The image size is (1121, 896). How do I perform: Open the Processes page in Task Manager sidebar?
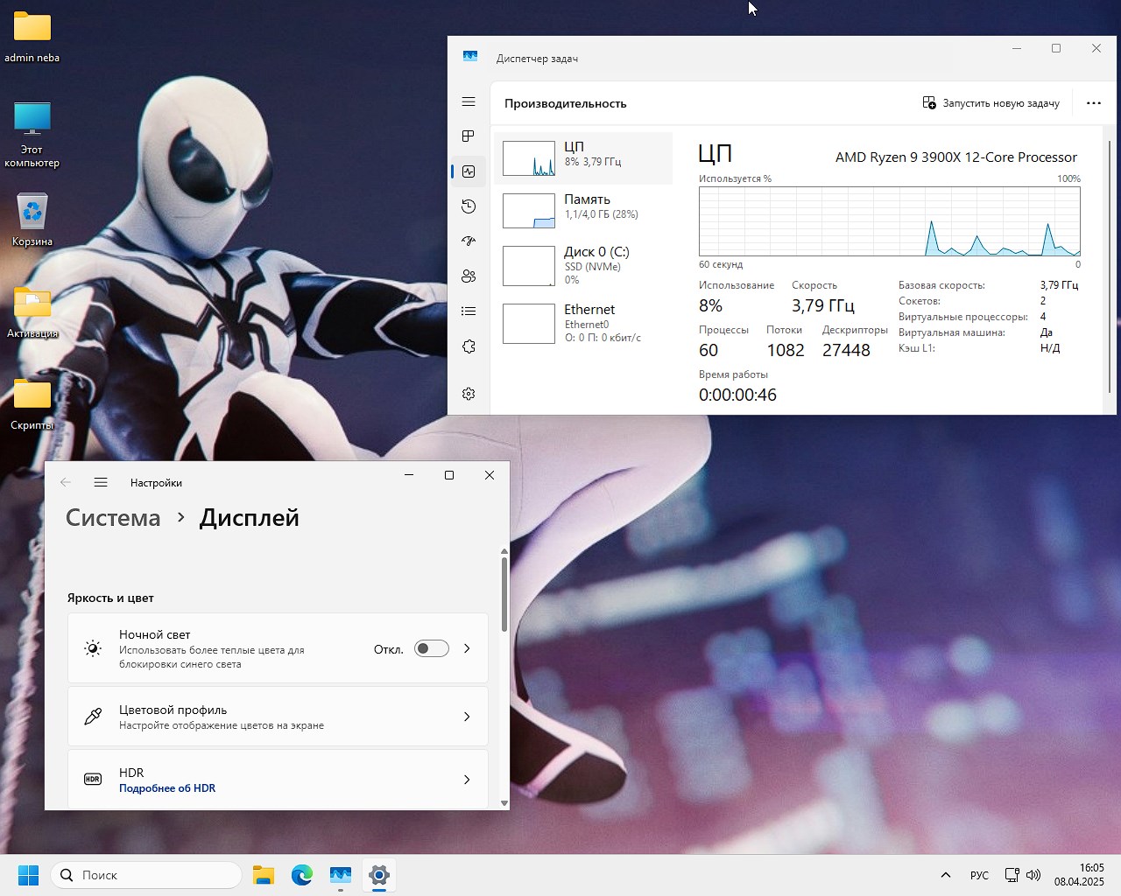[x=469, y=136]
